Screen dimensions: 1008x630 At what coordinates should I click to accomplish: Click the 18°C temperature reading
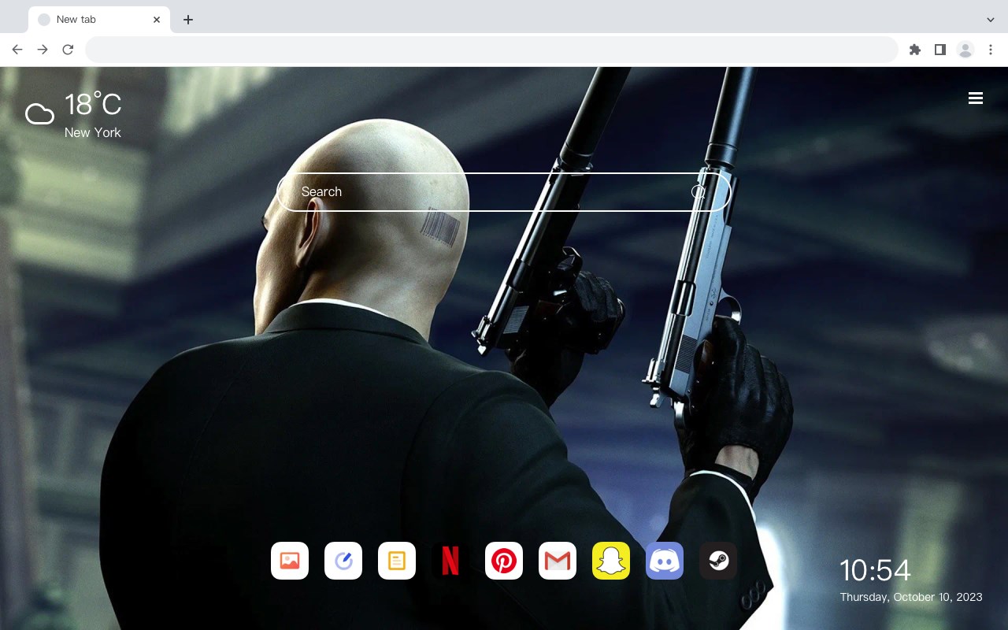click(x=93, y=105)
